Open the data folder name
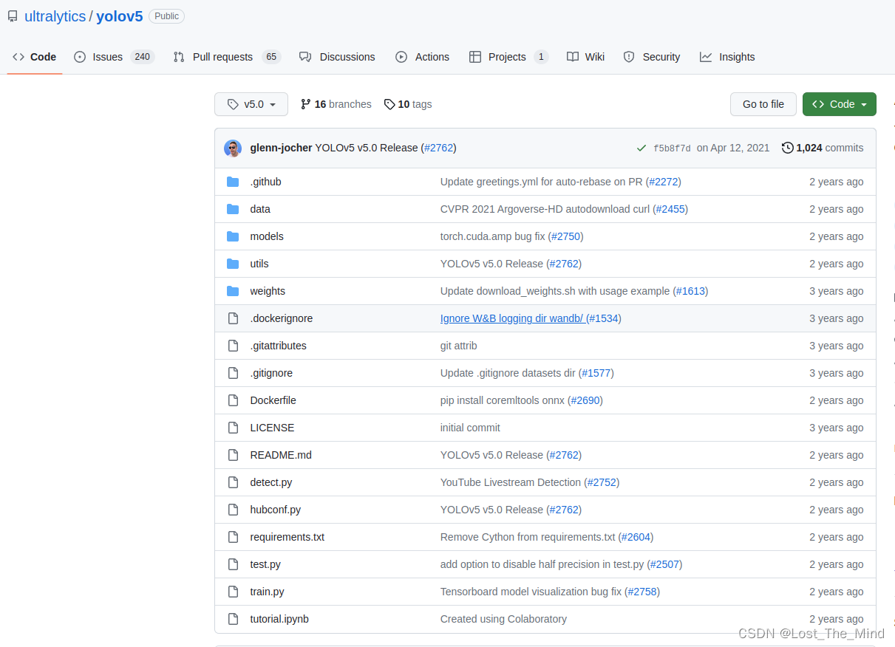Image resolution: width=895 pixels, height=647 pixels. (x=260, y=209)
